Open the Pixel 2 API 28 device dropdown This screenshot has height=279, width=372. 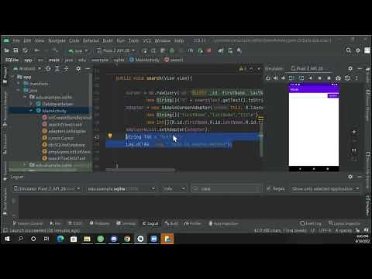click(115, 50)
